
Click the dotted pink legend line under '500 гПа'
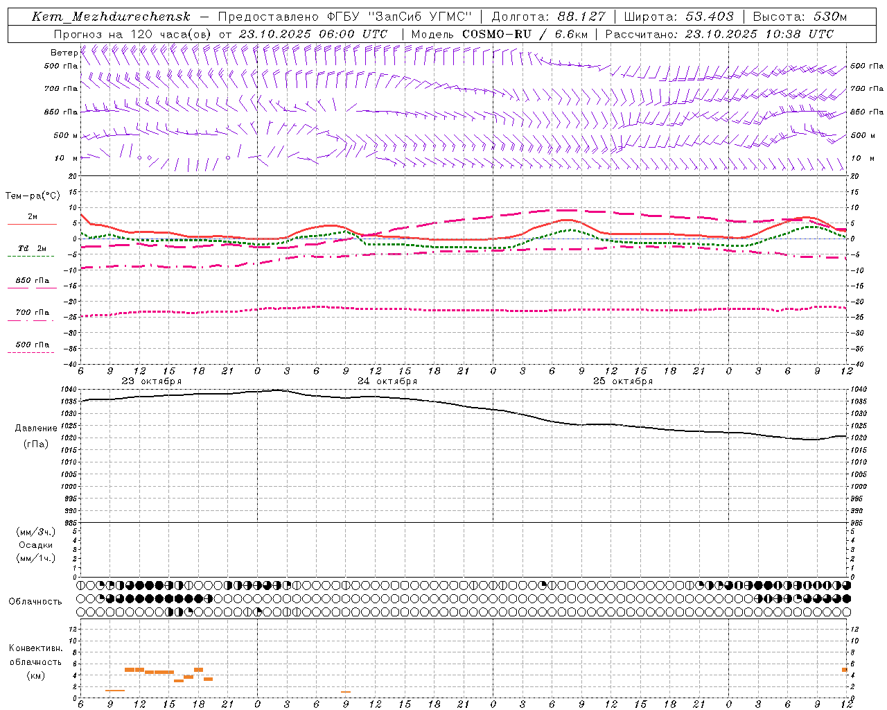31,352
